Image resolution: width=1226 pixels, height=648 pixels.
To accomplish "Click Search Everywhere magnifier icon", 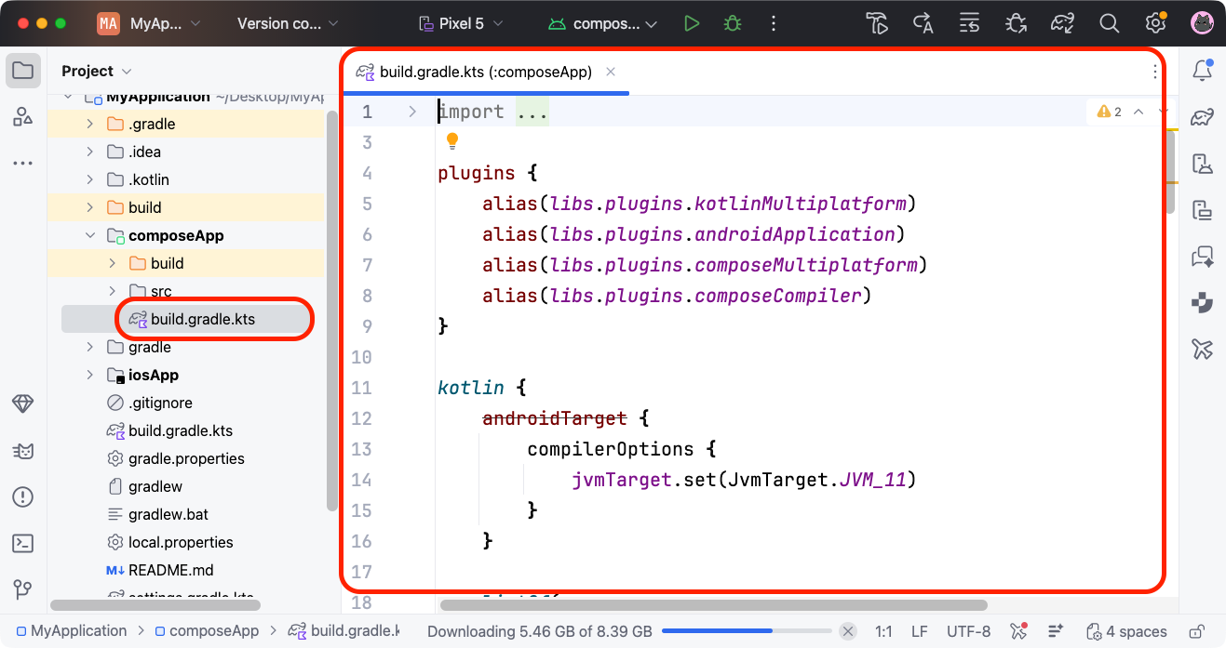I will click(1109, 24).
